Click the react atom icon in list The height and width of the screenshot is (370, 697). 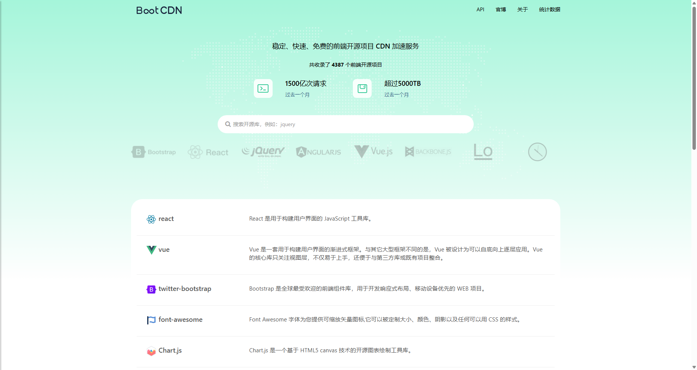[x=151, y=219]
